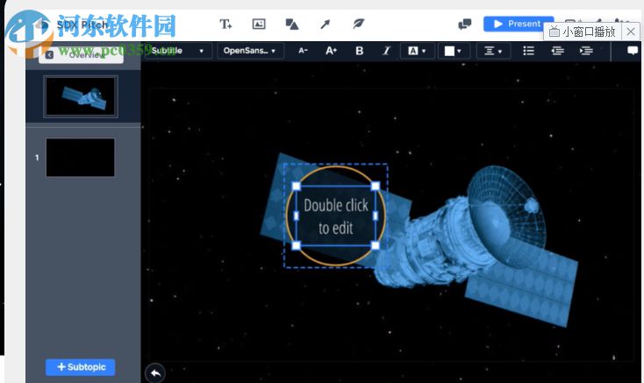Viewport: 644px width, 383px height.
Task: Open the white fill color swatch
Action: [x=453, y=51]
